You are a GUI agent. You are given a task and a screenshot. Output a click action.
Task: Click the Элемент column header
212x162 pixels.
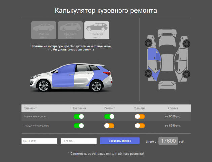click(x=30, y=108)
